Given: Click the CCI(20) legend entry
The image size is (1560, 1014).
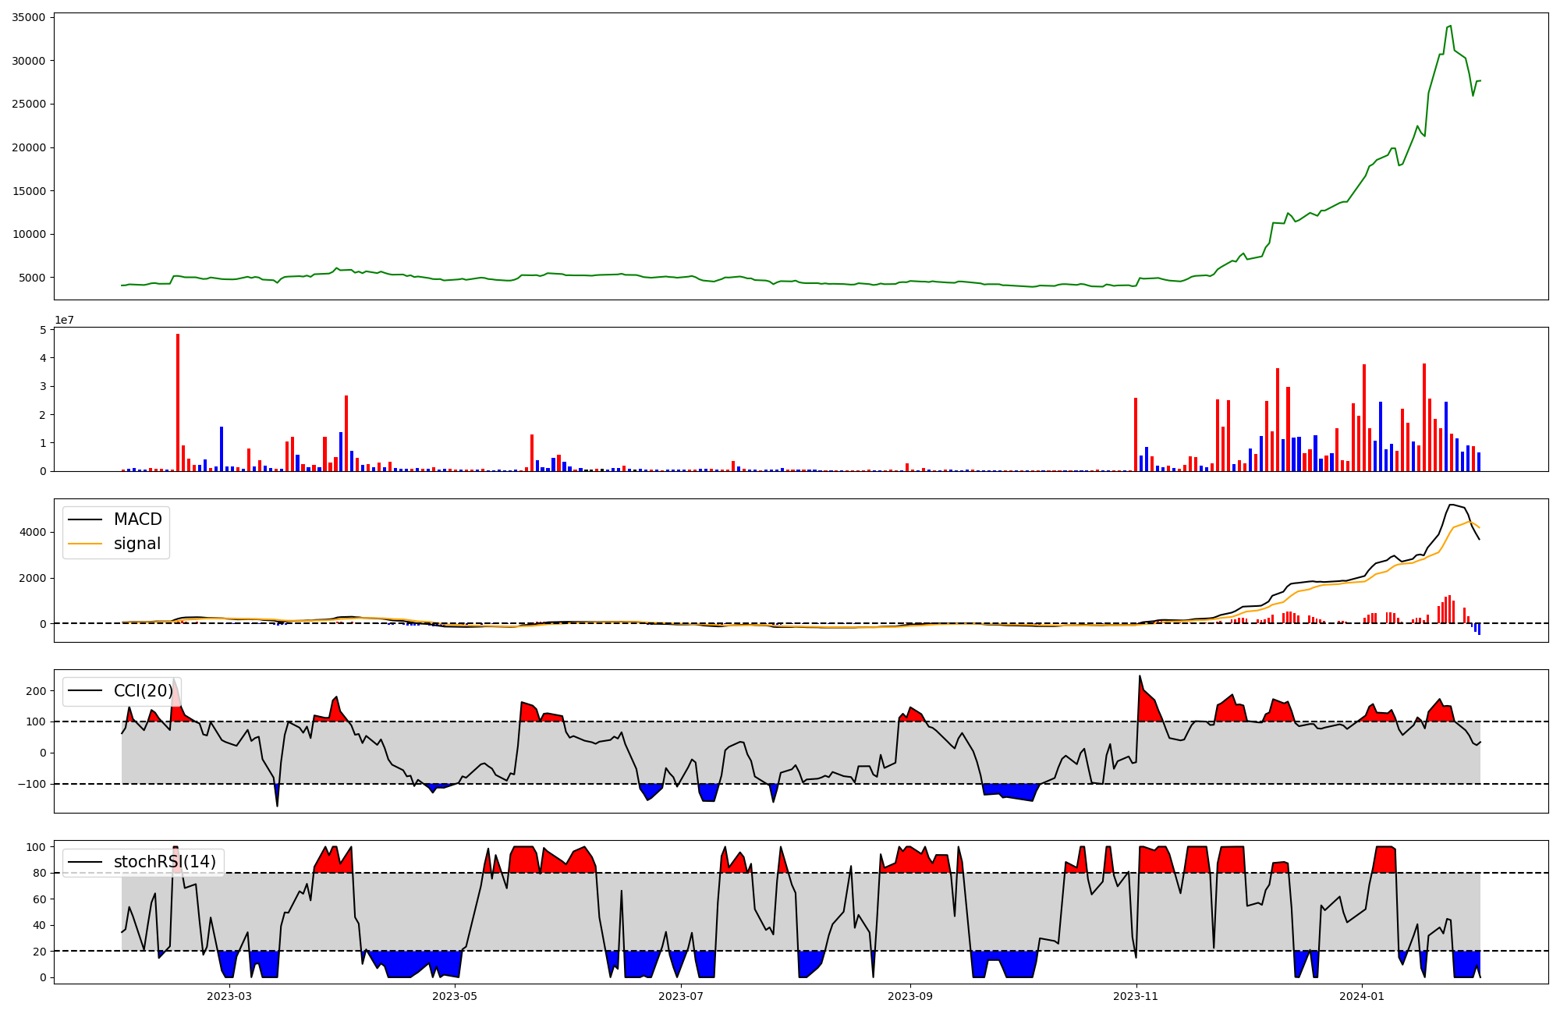Looking at the screenshot, I should 144,690.
